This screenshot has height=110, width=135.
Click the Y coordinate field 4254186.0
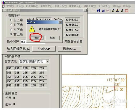(x=72, y=35)
